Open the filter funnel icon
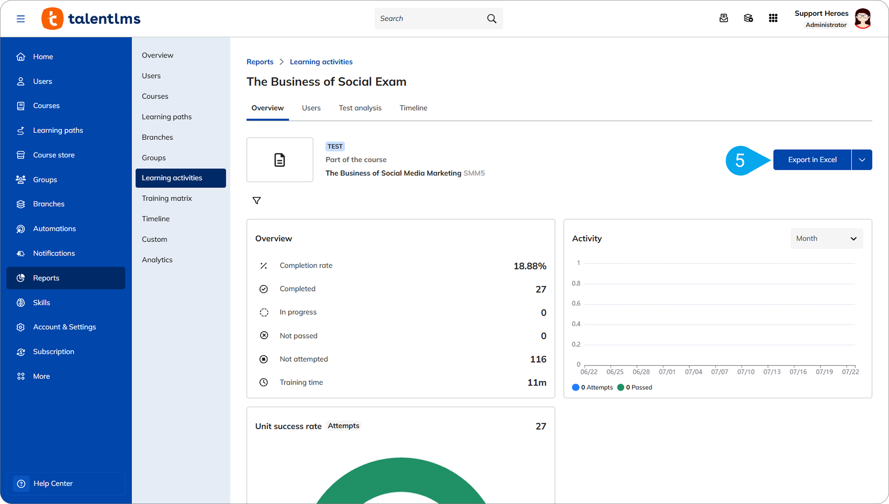 pos(256,200)
